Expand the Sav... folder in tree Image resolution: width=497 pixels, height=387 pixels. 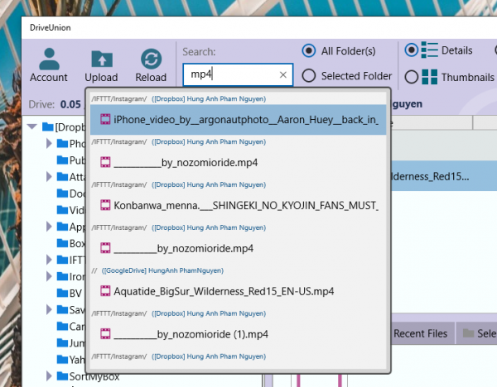(x=49, y=309)
